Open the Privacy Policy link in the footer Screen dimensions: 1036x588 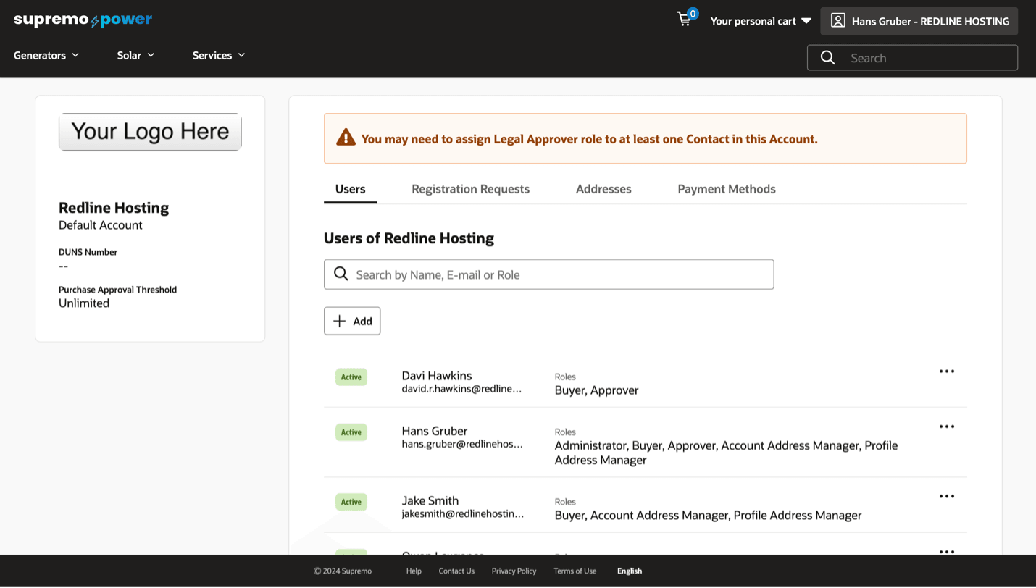tap(514, 571)
